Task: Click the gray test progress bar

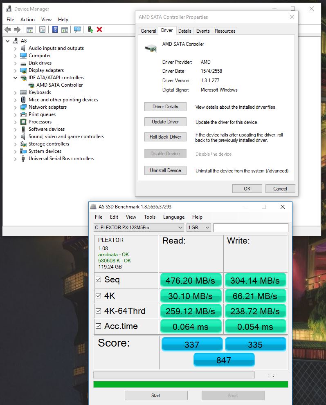Action: pyautogui.click(x=174, y=375)
